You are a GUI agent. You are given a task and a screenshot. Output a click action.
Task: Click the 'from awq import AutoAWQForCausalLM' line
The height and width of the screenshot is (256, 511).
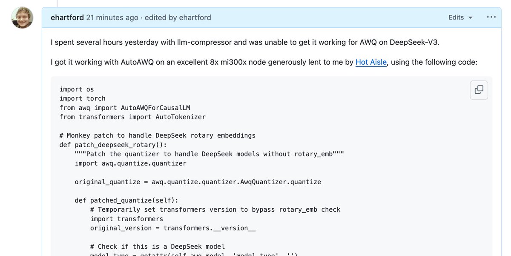tap(125, 108)
